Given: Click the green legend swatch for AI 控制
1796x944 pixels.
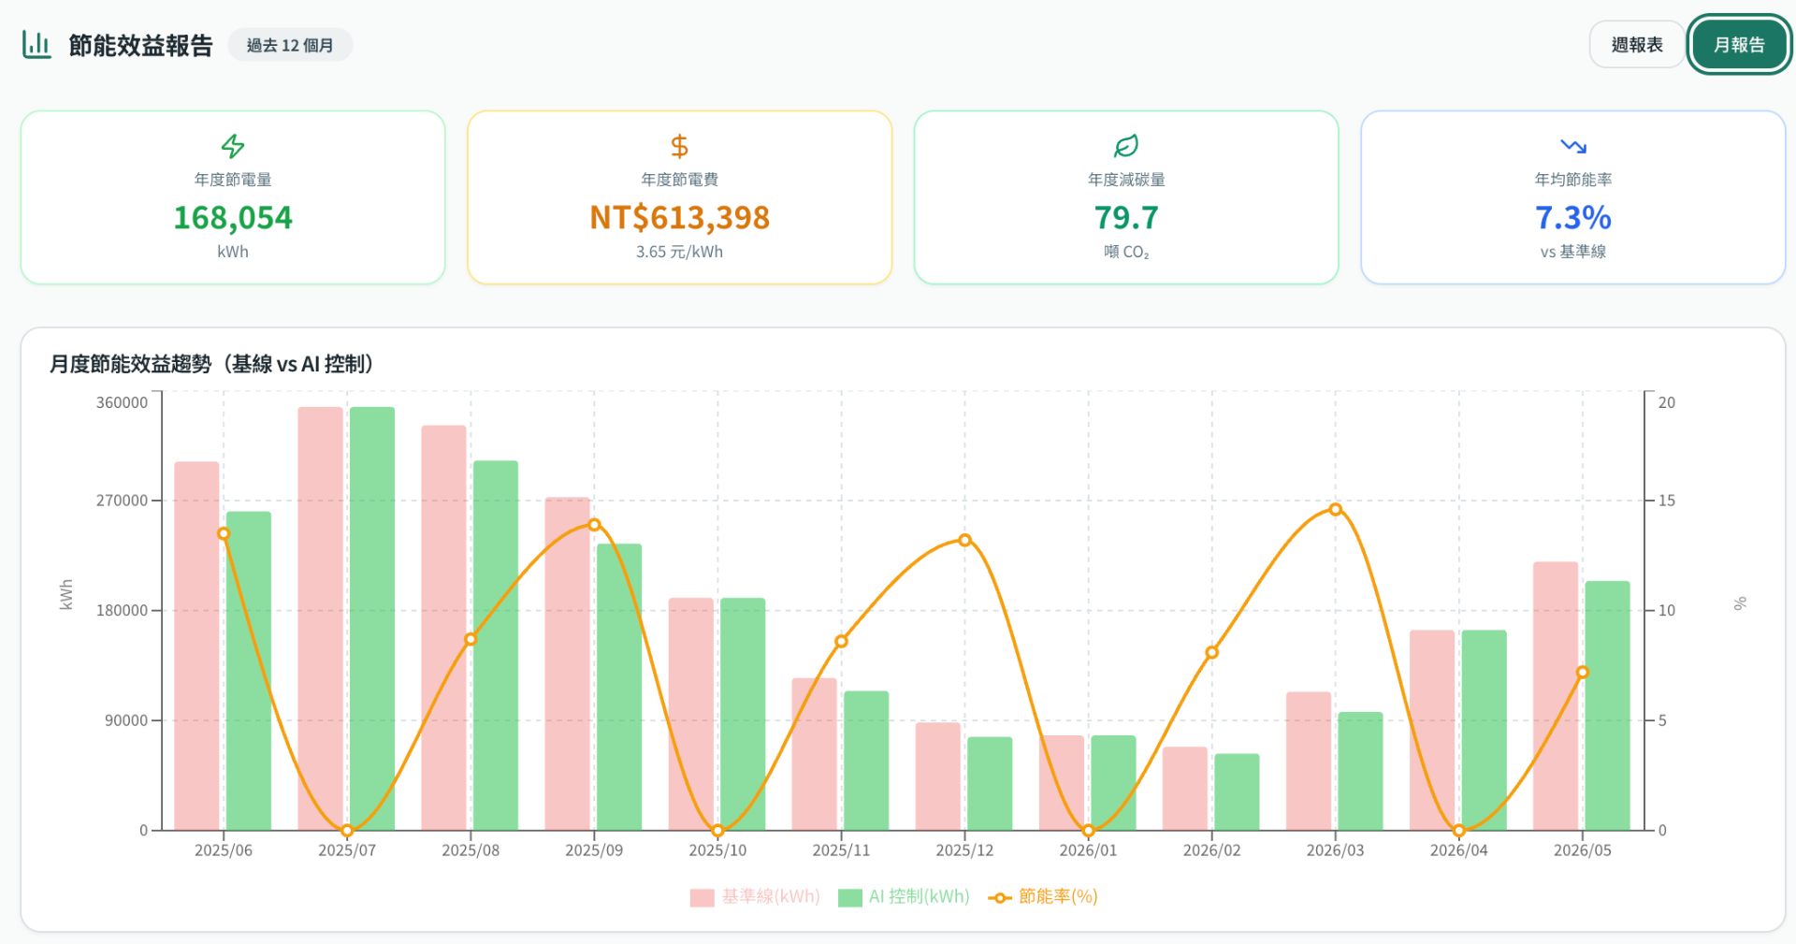Looking at the screenshot, I should [x=850, y=897].
